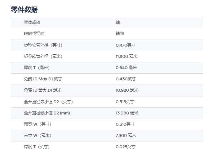Select the 免费 ID Max D1 英寸 label
Viewport: 205px width, 154px height.
(43, 79)
